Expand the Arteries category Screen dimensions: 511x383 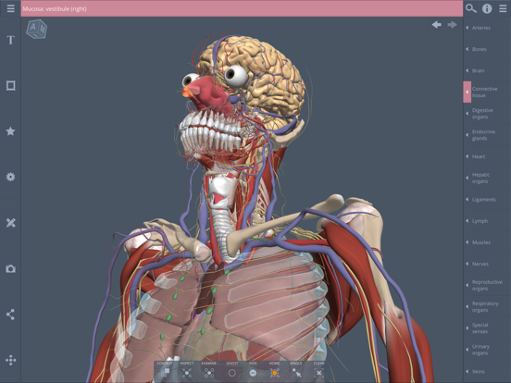(487, 28)
